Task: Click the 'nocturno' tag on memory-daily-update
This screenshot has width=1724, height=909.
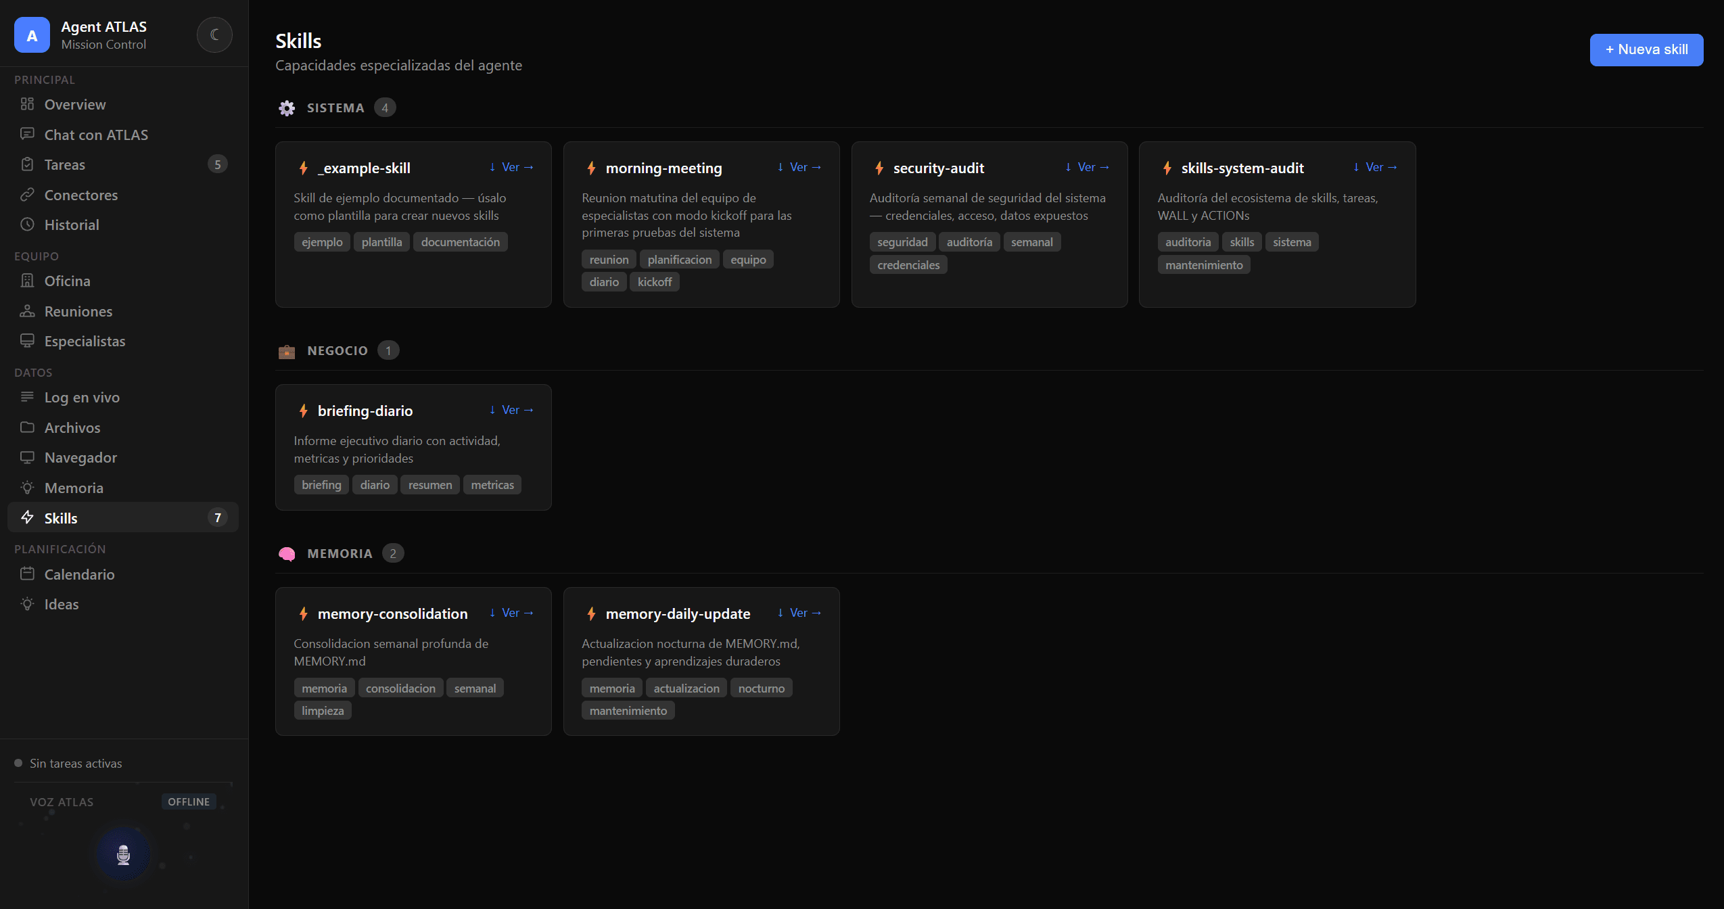Action: (x=762, y=689)
